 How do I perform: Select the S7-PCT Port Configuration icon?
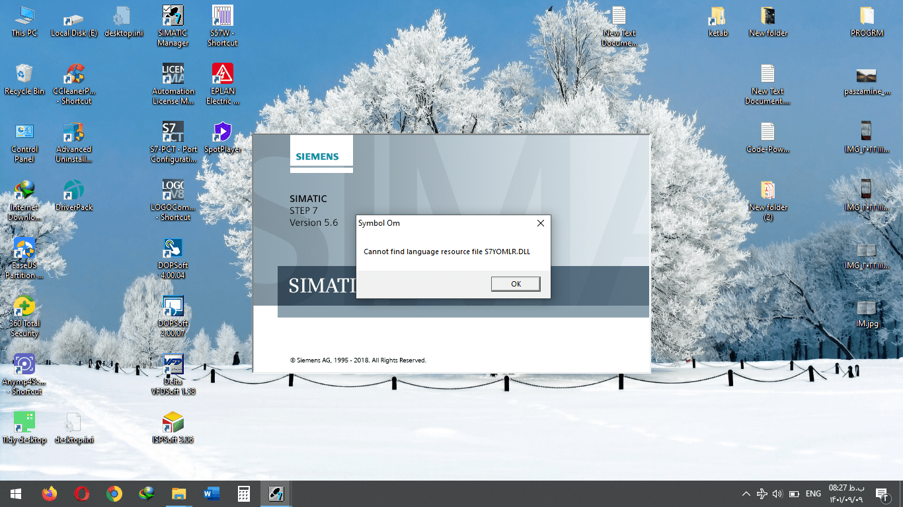pos(173,142)
